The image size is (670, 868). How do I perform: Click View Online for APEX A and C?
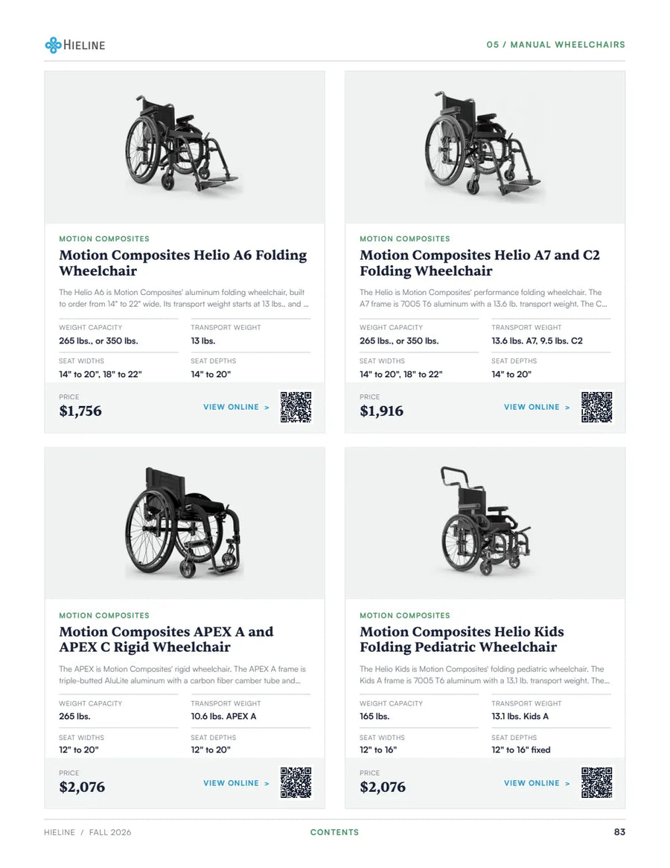(x=236, y=783)
